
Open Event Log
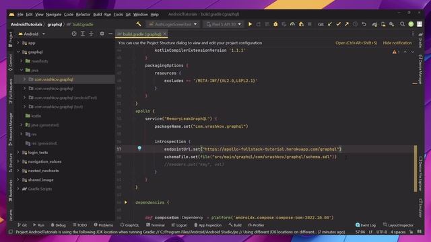click(x=366, y=225)
